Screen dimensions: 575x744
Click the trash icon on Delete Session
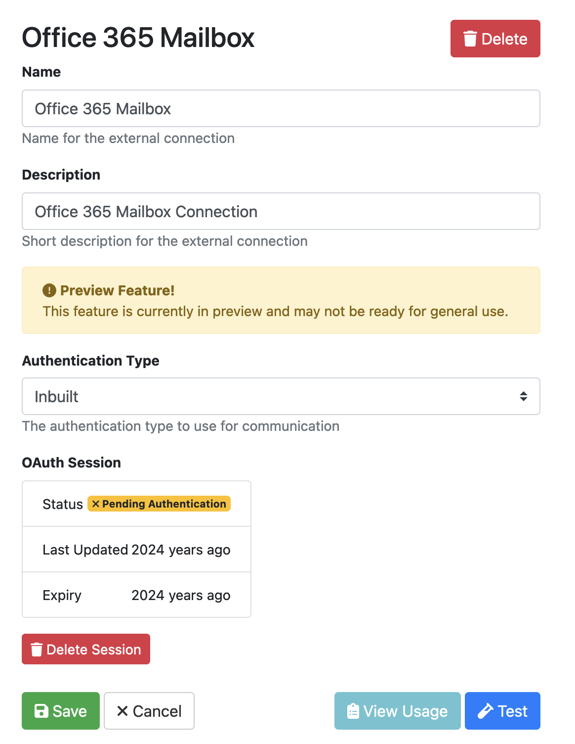click(37, 650)
